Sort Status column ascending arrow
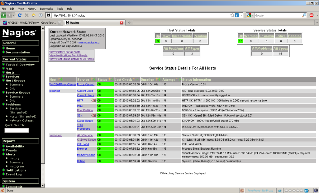This screenshot has width=319, height=193. tap(109, 79)
